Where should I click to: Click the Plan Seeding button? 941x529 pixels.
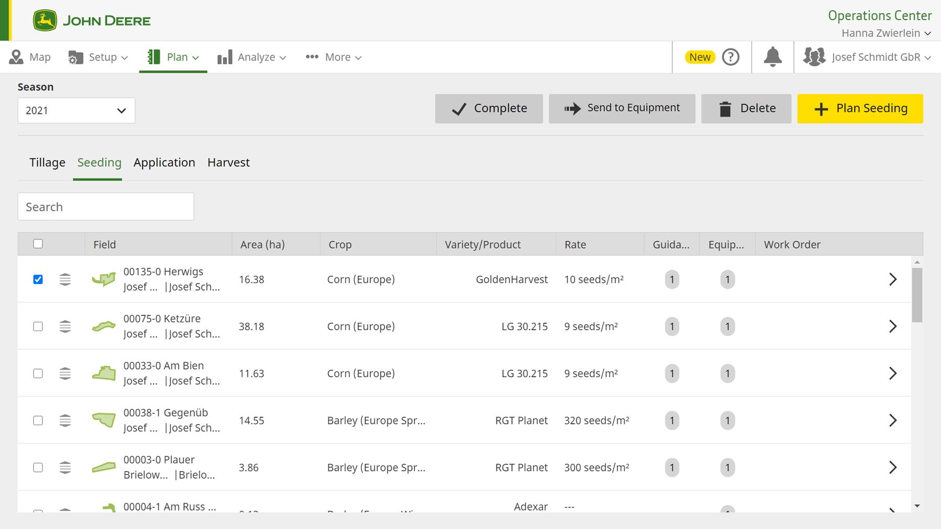coord(860,109)
